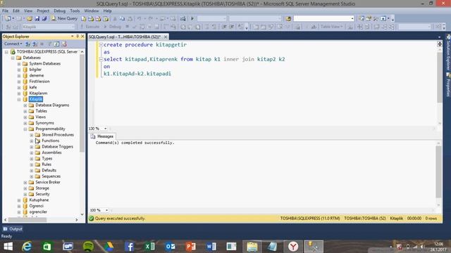Open the available databases combo box showing Kitaplik
This screenshot has width=451, height=253.
click(49, 27)
